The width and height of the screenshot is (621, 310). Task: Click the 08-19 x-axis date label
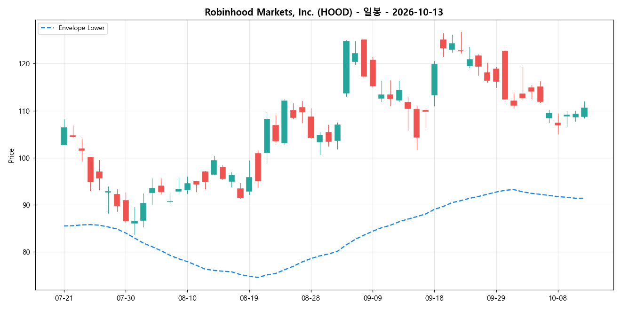coord(249,298)
